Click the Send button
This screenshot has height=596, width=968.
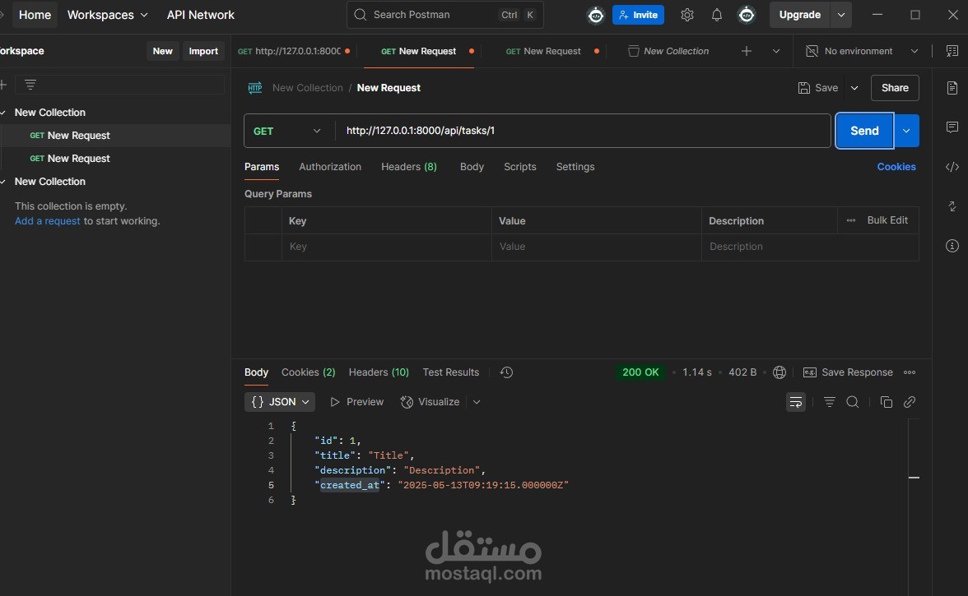(864, 131)
